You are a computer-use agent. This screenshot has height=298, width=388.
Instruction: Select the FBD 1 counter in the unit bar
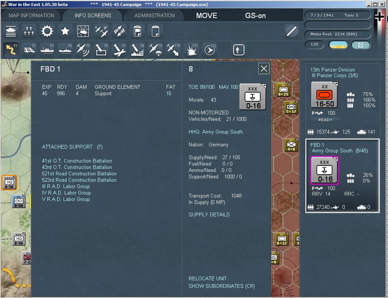[x=324, y=170]
